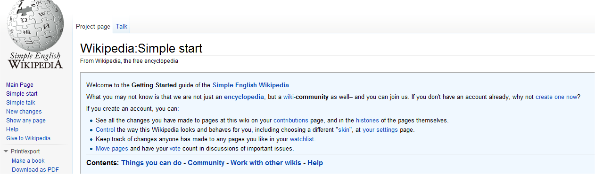Open the Talk tab
This screenshot has width=595, height=174.
(122, 27)
